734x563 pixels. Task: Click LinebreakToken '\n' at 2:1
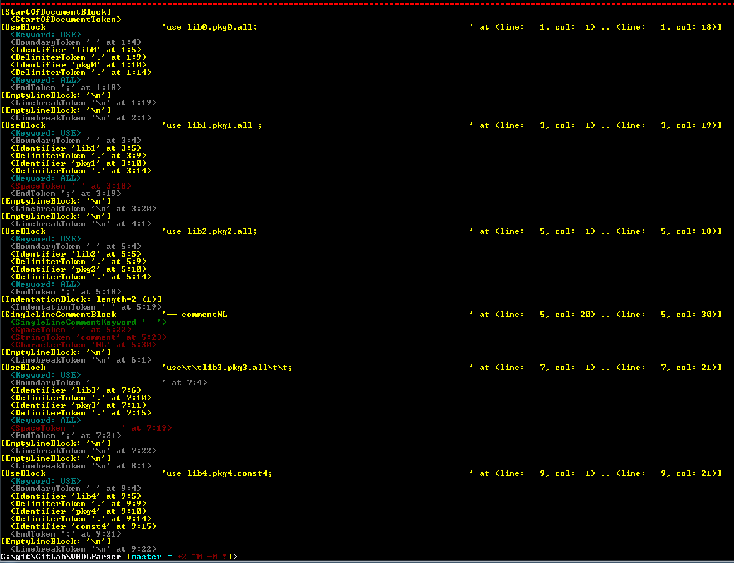tap(81, 118)
